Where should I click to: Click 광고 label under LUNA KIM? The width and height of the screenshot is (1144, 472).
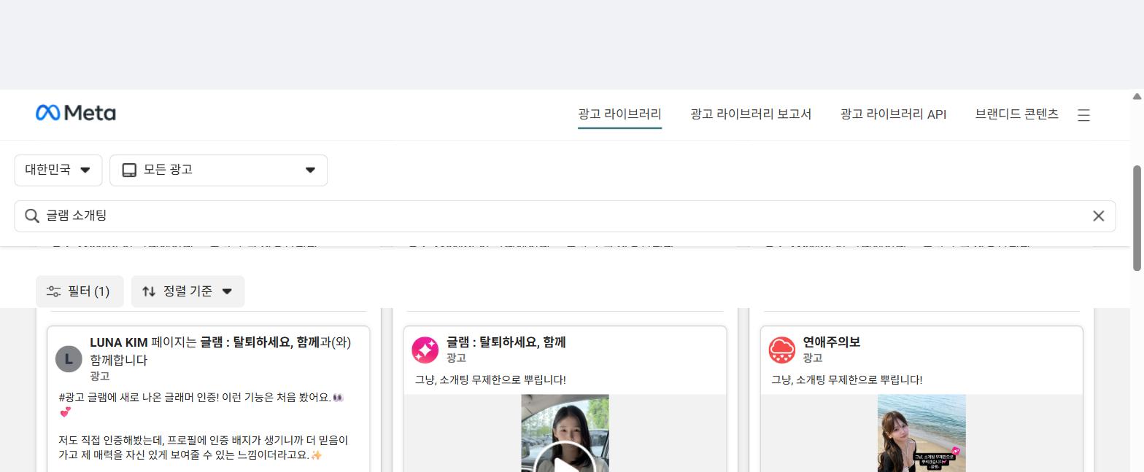100,376
